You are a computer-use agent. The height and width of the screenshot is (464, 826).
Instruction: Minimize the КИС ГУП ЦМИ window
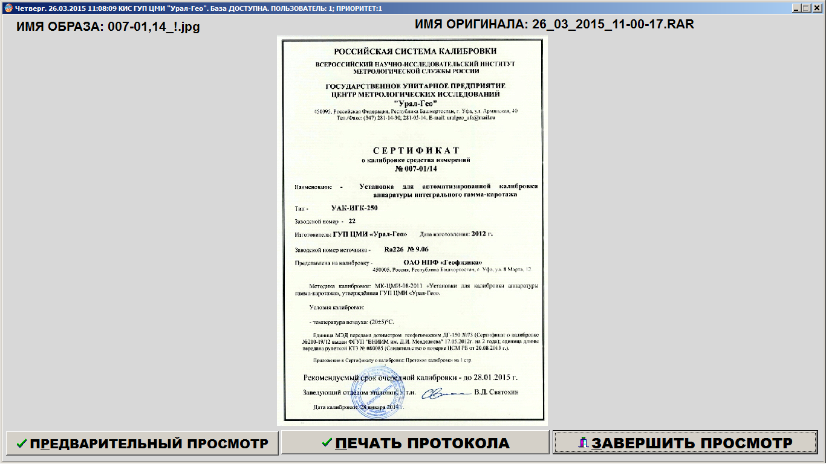795,8
